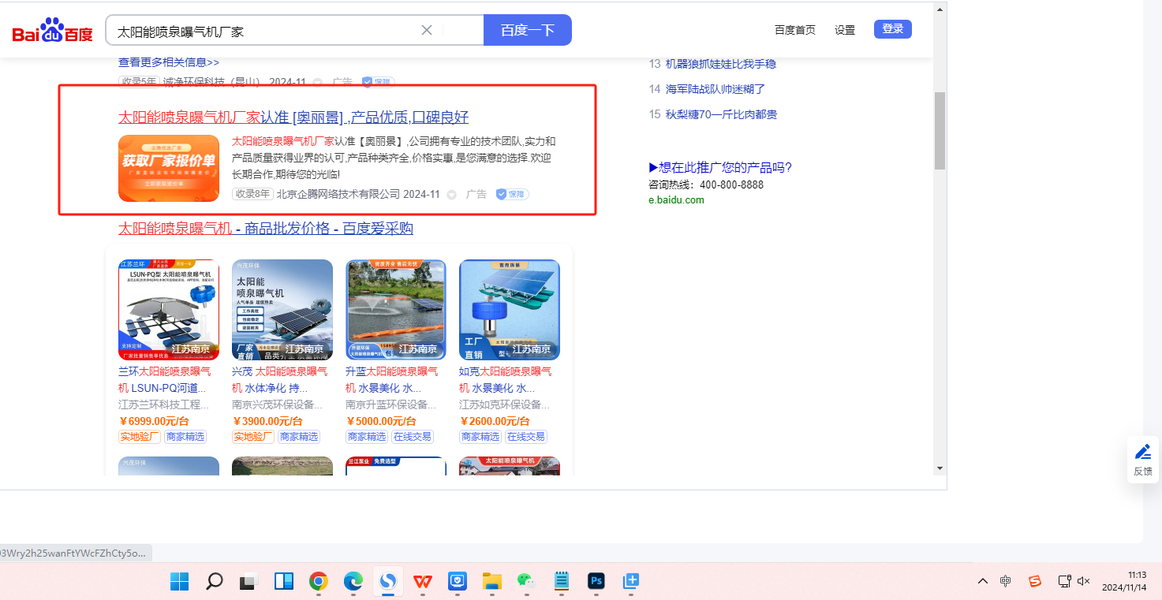Click the scrollbar down arrow on the page

[x=940, y=468]
